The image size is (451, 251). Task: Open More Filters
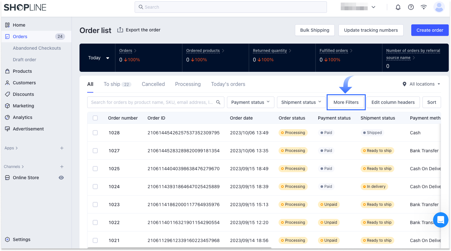(346, 102)
